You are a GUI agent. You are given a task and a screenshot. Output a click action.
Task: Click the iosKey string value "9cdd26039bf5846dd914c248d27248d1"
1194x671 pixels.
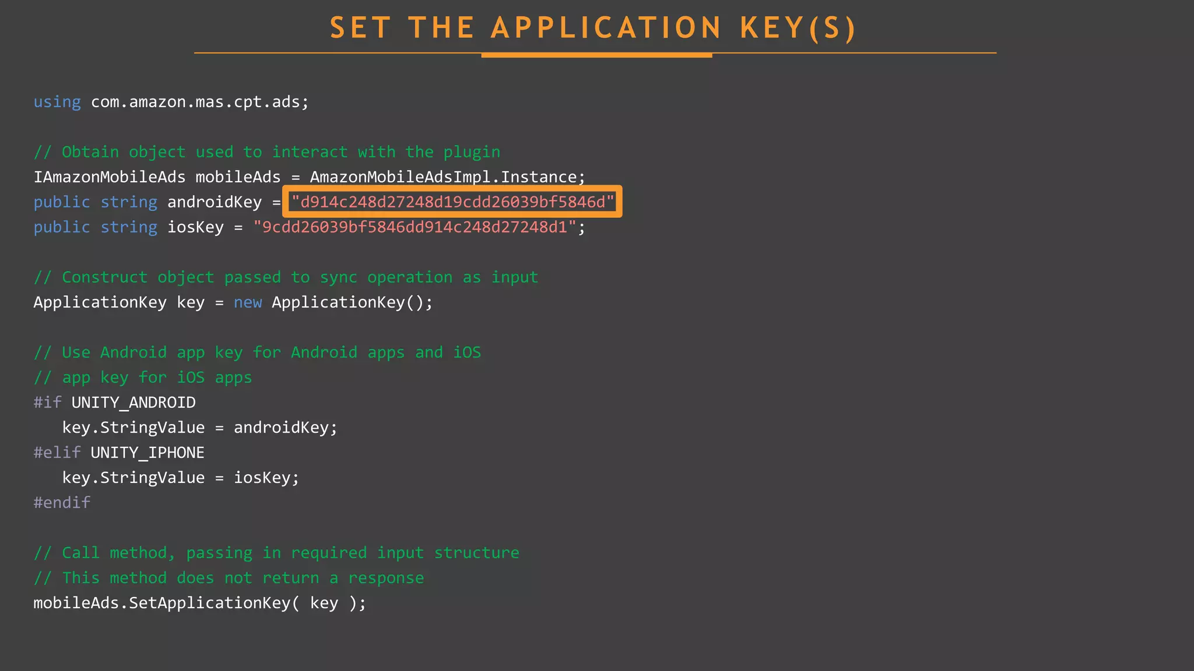click(415, 227)
